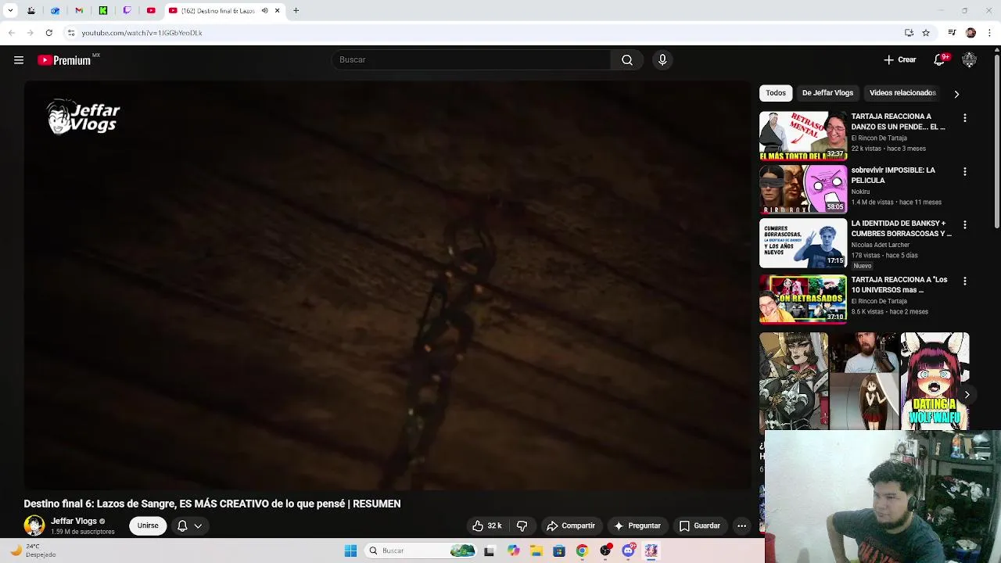Screen dimensions: 1001x563
Task: Open LA IDENTIDAD DE BANKSY 17:15 thumbnail
Action: (x=803, y=243)
